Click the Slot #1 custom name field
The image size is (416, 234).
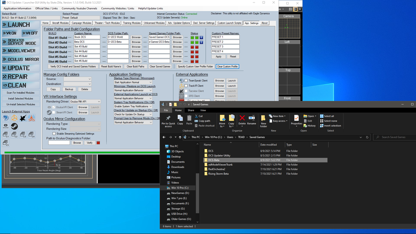pos(87,37)
